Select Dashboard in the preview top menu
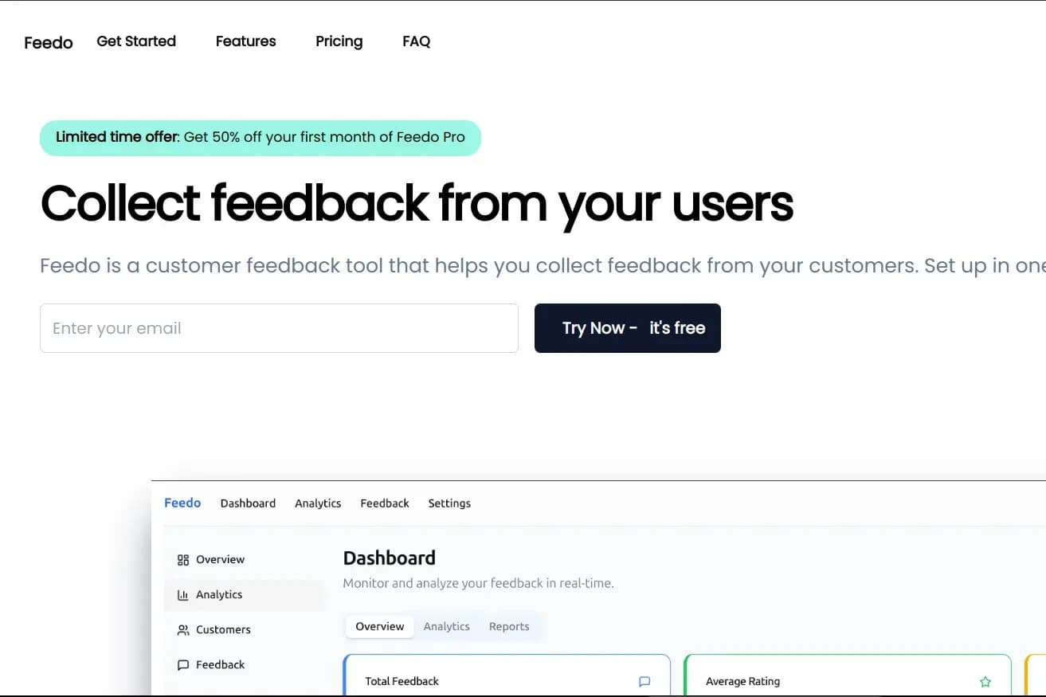 click(x=248, y=503)
